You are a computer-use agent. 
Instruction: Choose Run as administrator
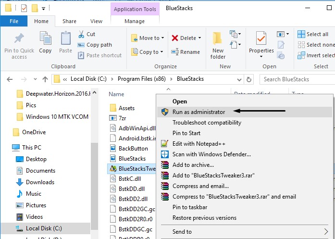[x=245, y=112]
